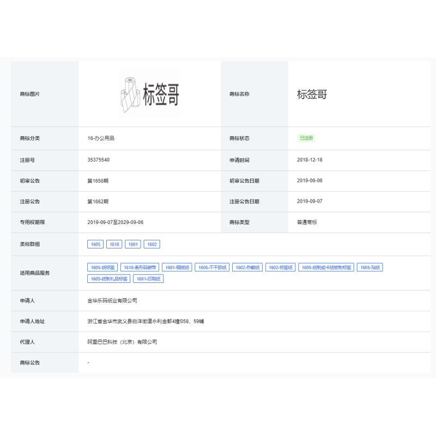436x436 pixels.
Task: Click the 标签哥 trademark logo image
Action: (x=150, y=94)
